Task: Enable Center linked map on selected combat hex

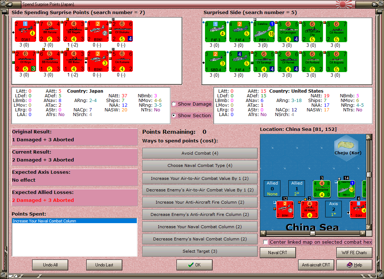Action: pyautogui.click(x=266, y=242)
